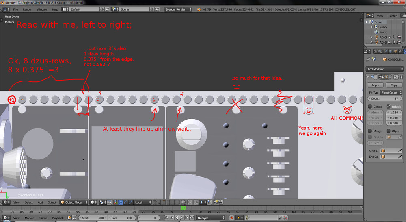This screenshot has width=406, height=222.
Task: Open the Render menu
Action: click(27, 9)
